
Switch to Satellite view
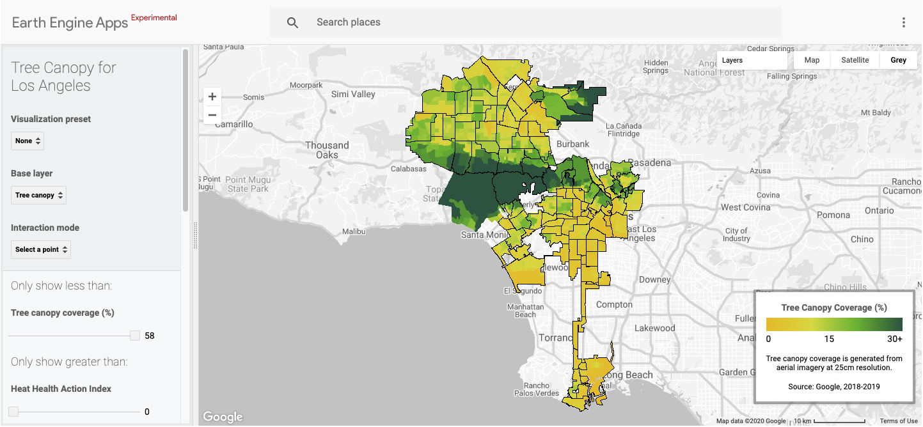tap(855, 59)
